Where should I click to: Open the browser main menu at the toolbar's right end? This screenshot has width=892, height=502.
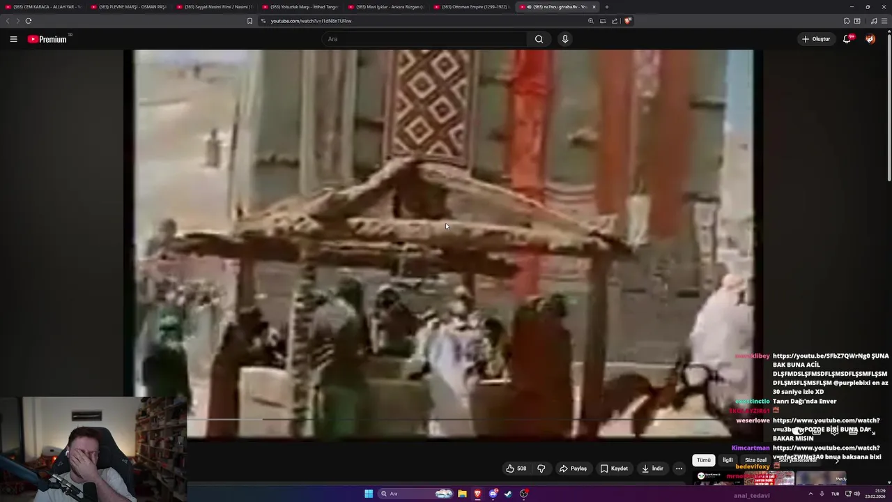point(884,21)
